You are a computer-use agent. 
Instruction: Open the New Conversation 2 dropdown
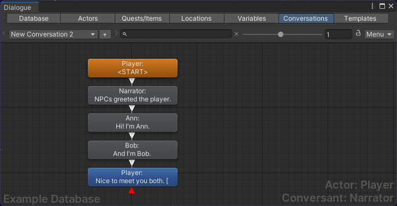[53, 34]
